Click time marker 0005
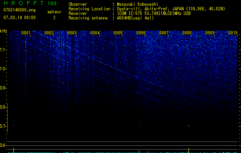The height and width of the screenshot is (153, 241). point(118,33)
